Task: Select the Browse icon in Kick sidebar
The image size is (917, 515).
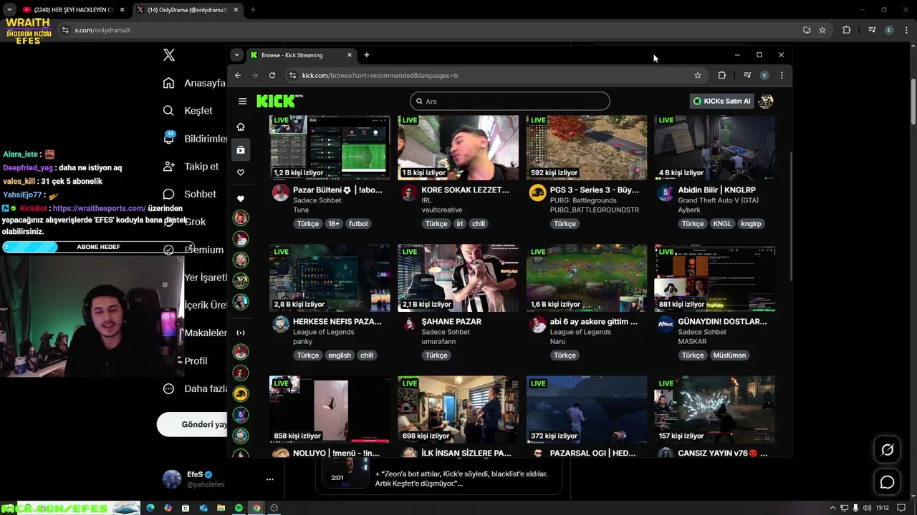Action: pyautogui.click(x=241, y=149)
